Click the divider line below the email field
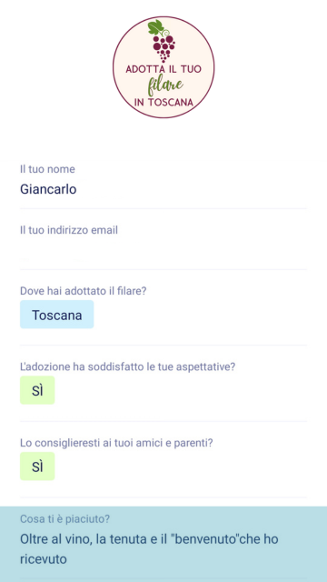327x582 pixels. tap(163, 269)
